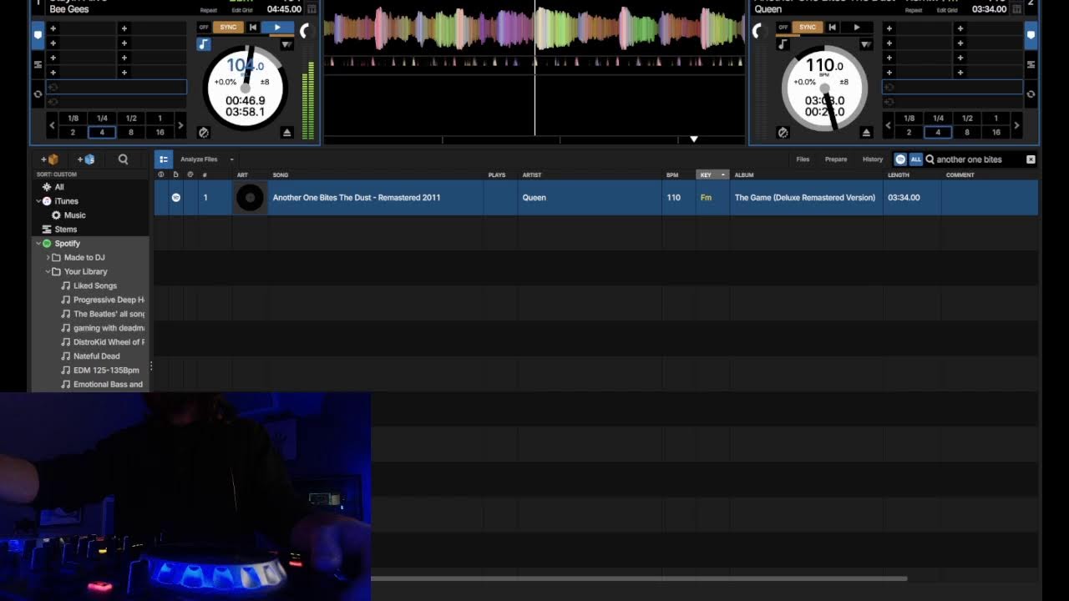
Task: Filter search by Spotify source icon
Action: 900,159
